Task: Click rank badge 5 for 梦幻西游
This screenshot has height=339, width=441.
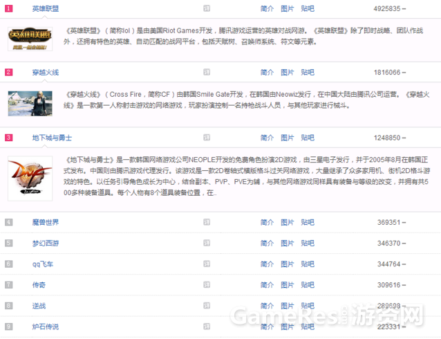Action: tap(9, 243)
